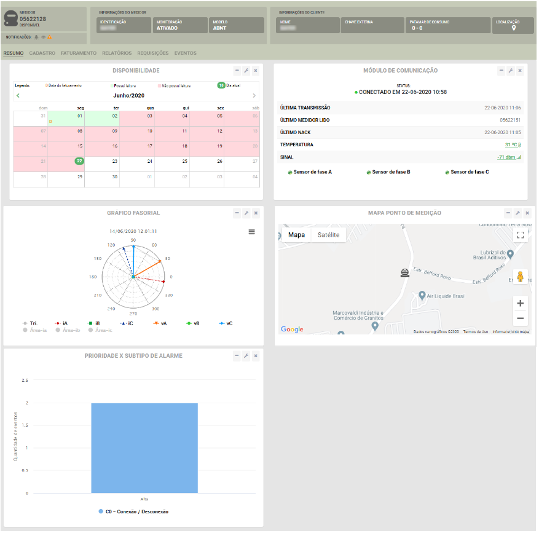Open wrench settings of Módulo de Comunicação
This screenshot has height=533, width=539.
coord(510,71)
